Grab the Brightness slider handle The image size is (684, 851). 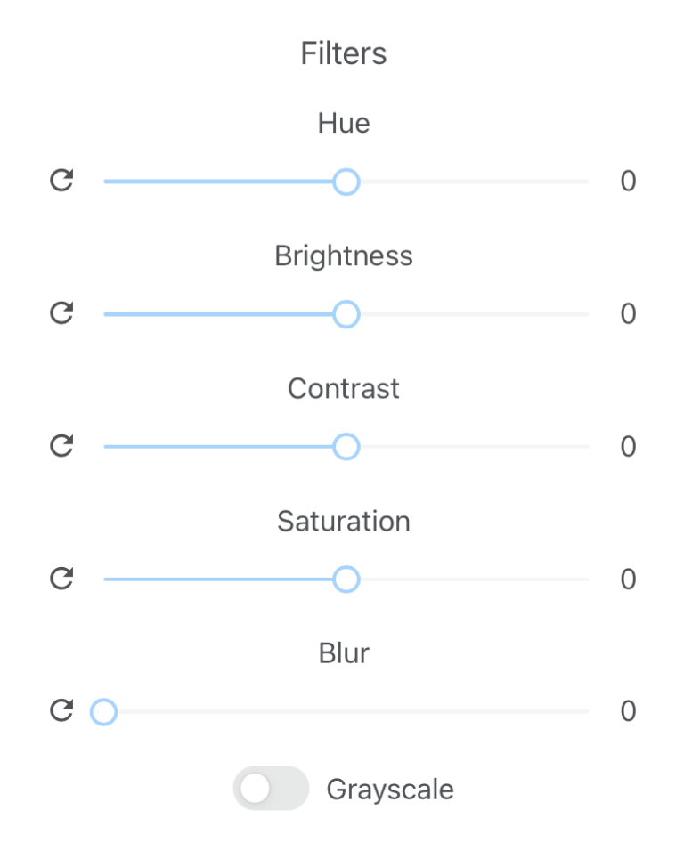(346, 314)
